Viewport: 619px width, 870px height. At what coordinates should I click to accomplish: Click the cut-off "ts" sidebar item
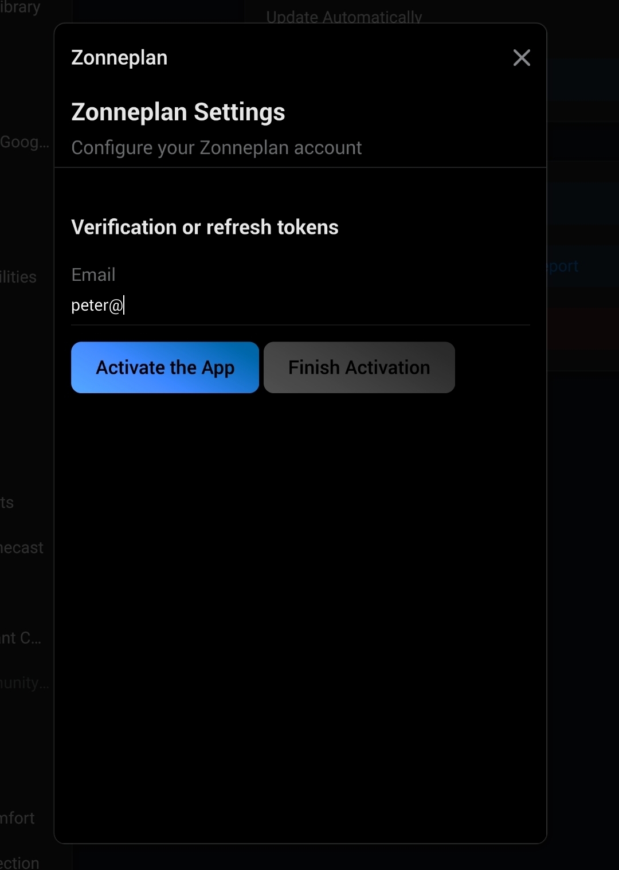[x=7, y=503]
